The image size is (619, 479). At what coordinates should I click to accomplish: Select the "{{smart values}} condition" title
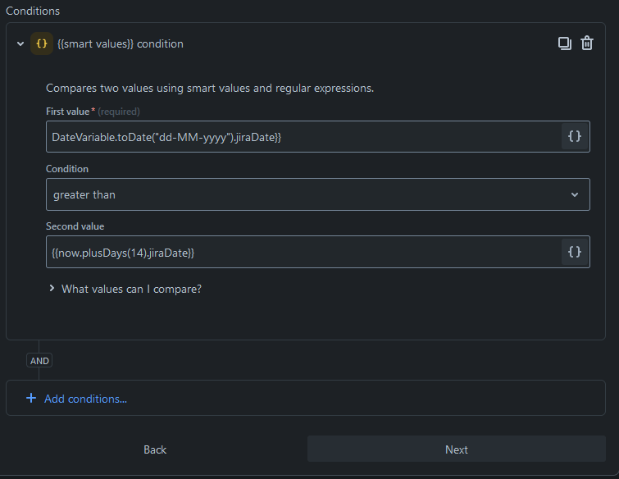tap(121, 44)
